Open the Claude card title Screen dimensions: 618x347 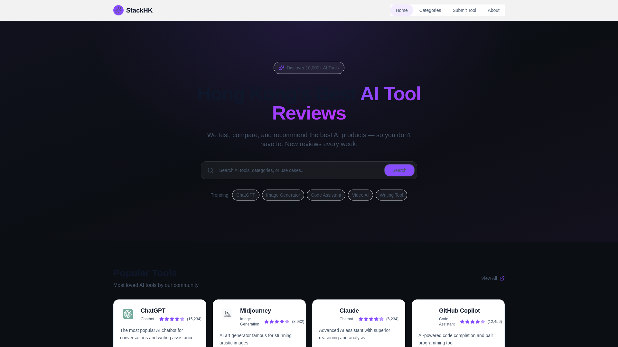pyautogui.click(x=349, y=311)
